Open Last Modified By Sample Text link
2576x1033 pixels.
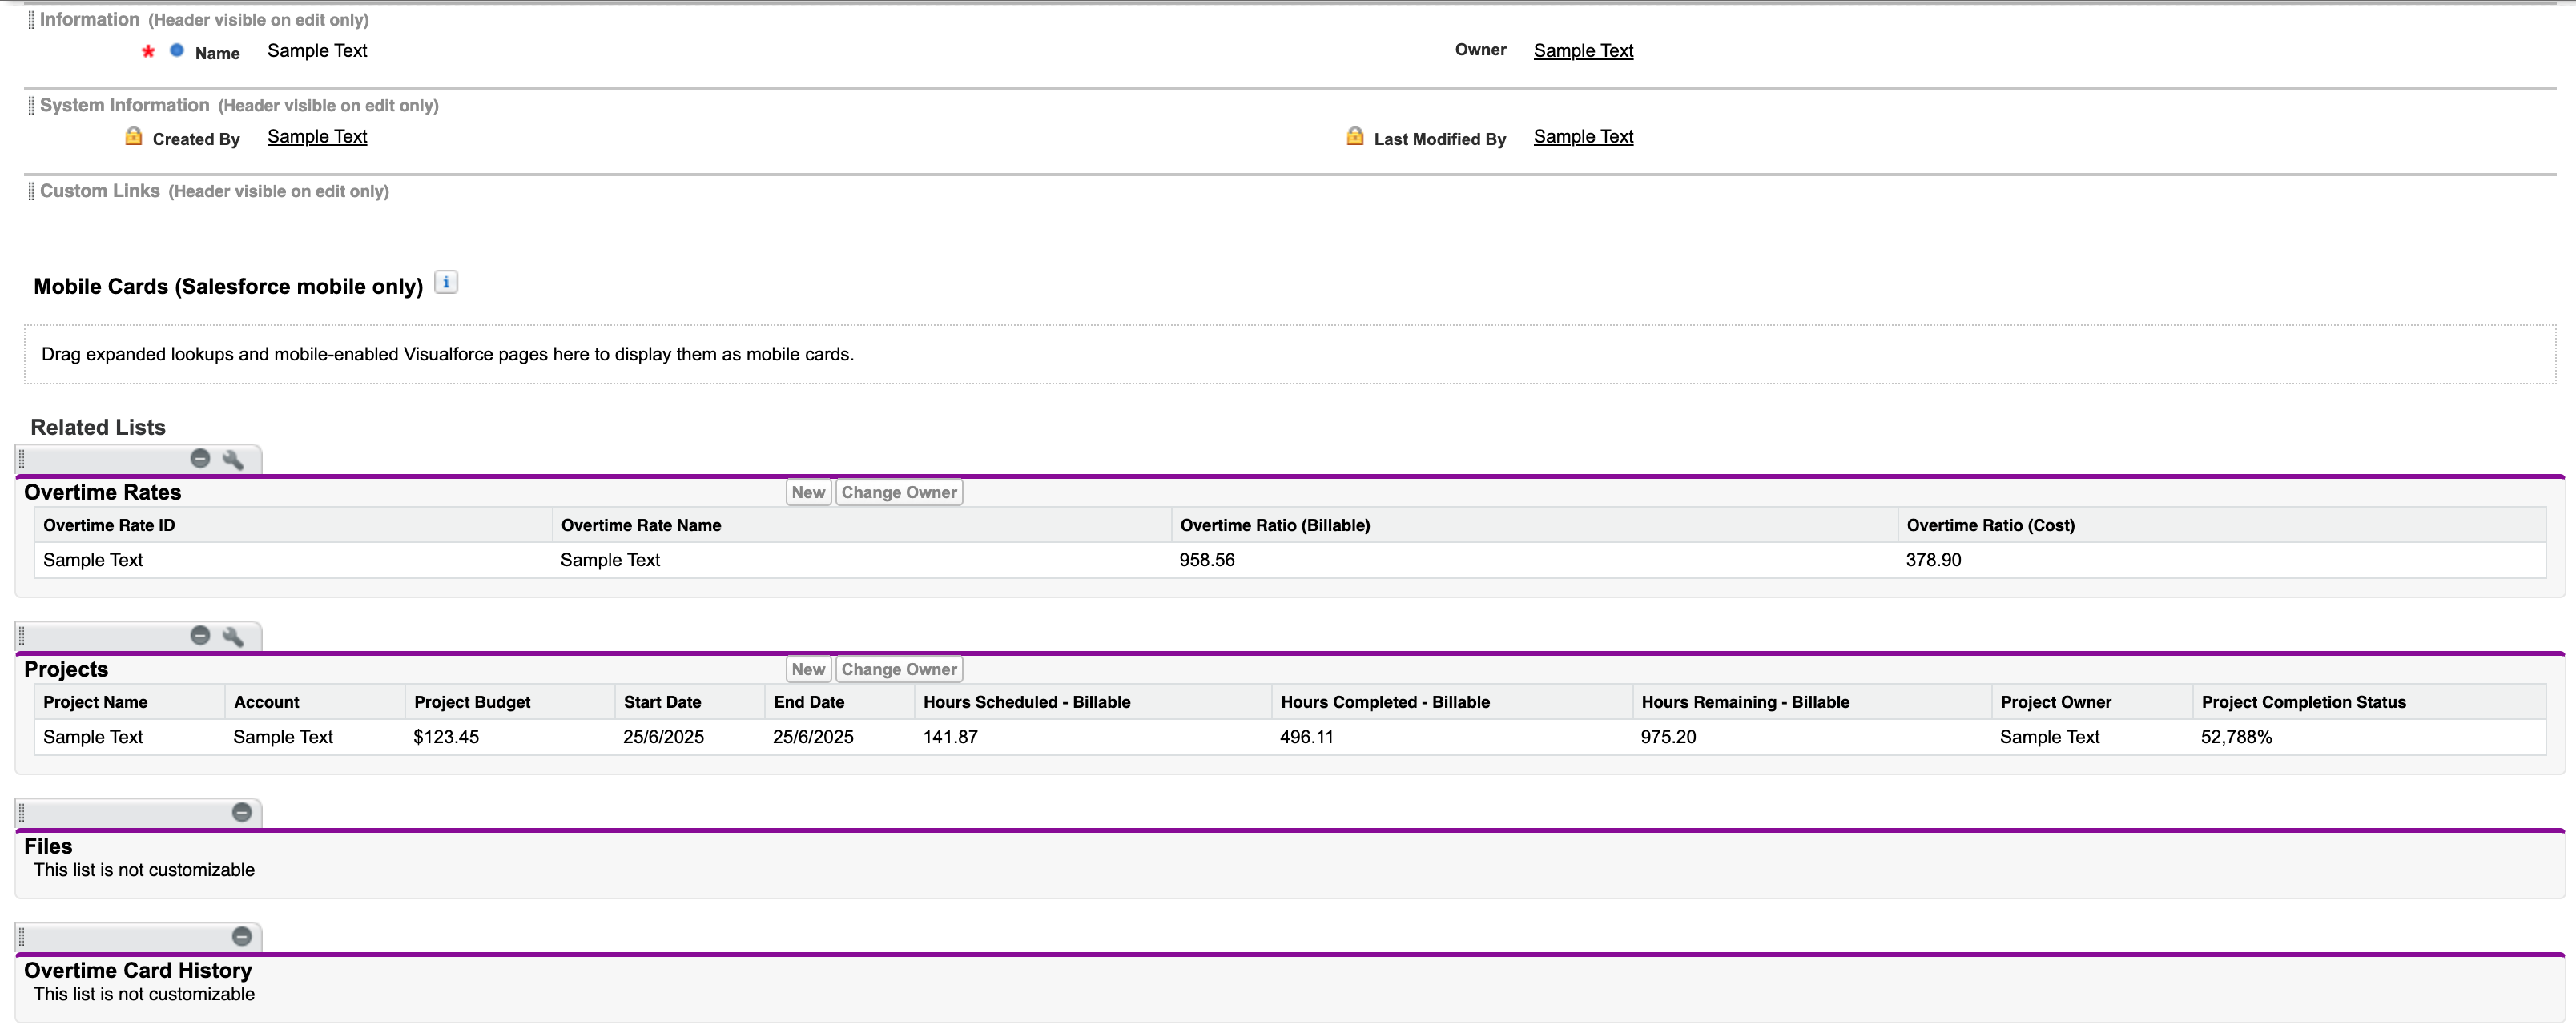1583,137
